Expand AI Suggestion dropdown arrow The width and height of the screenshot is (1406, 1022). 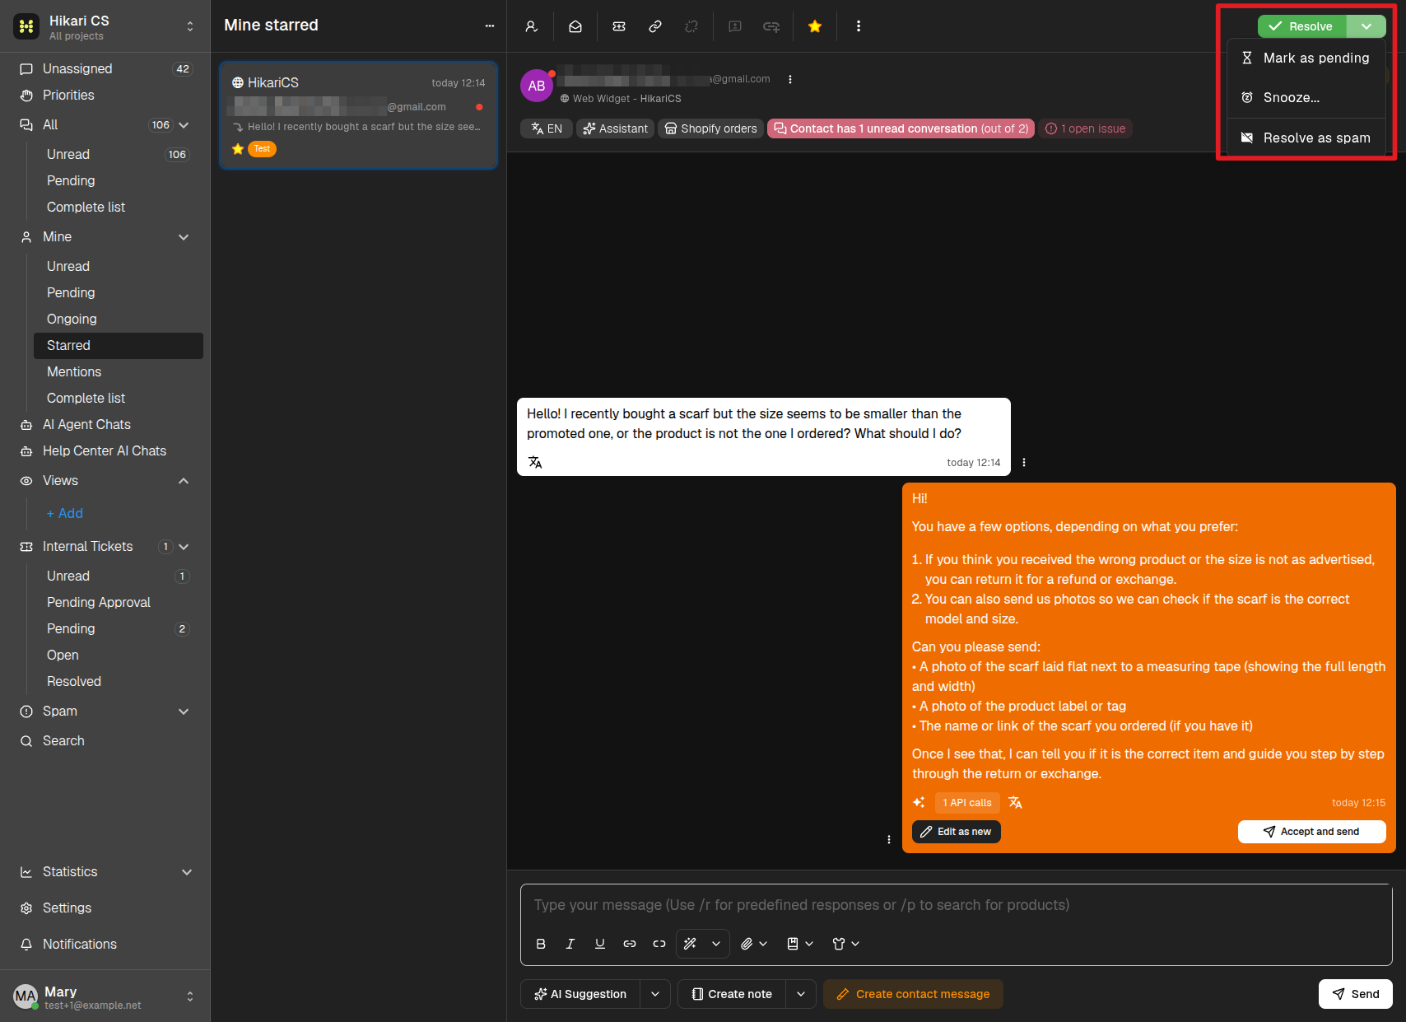click(x=655, y=994)
